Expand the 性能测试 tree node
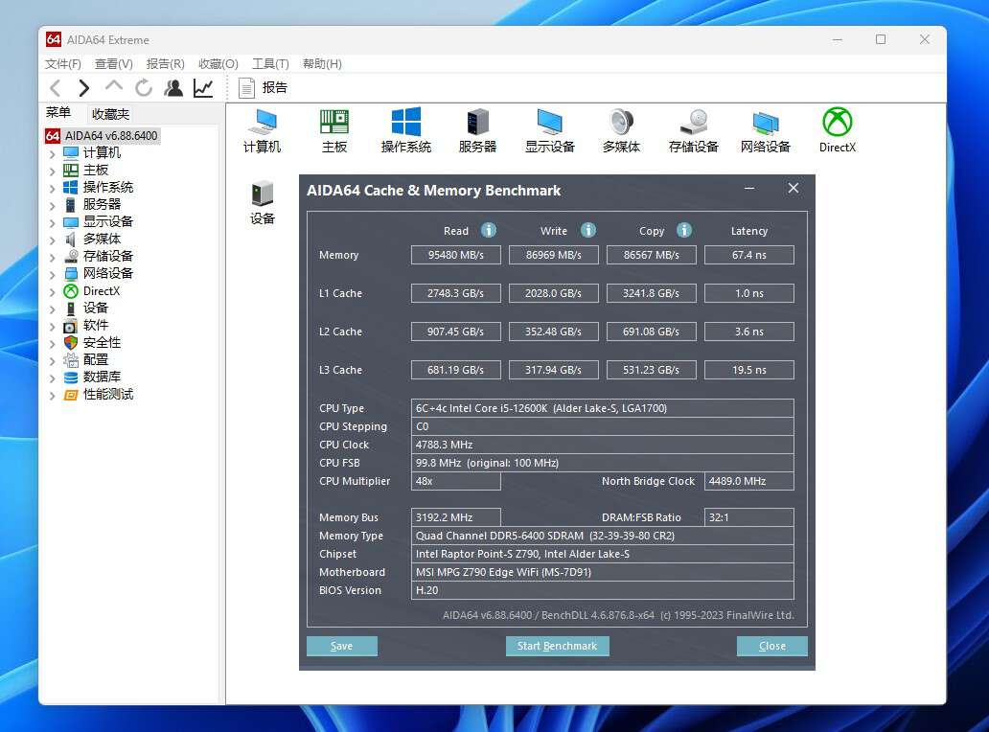Screen dimensions: 989x732 (52, 394)
